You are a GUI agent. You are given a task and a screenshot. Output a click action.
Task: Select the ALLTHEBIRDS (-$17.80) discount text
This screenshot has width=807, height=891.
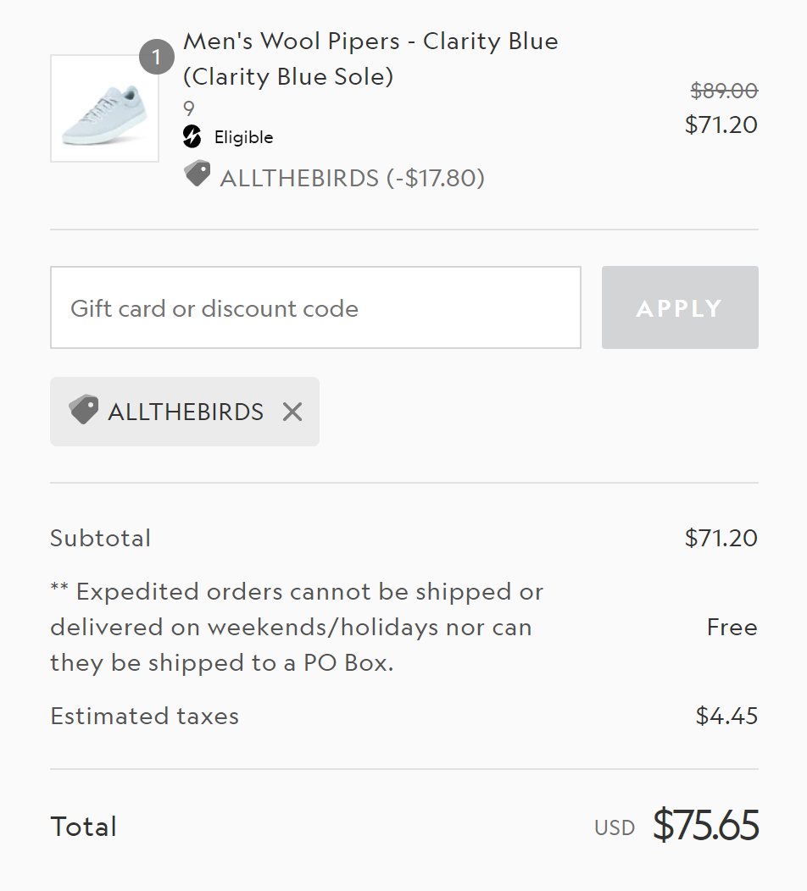pos(352,178)
